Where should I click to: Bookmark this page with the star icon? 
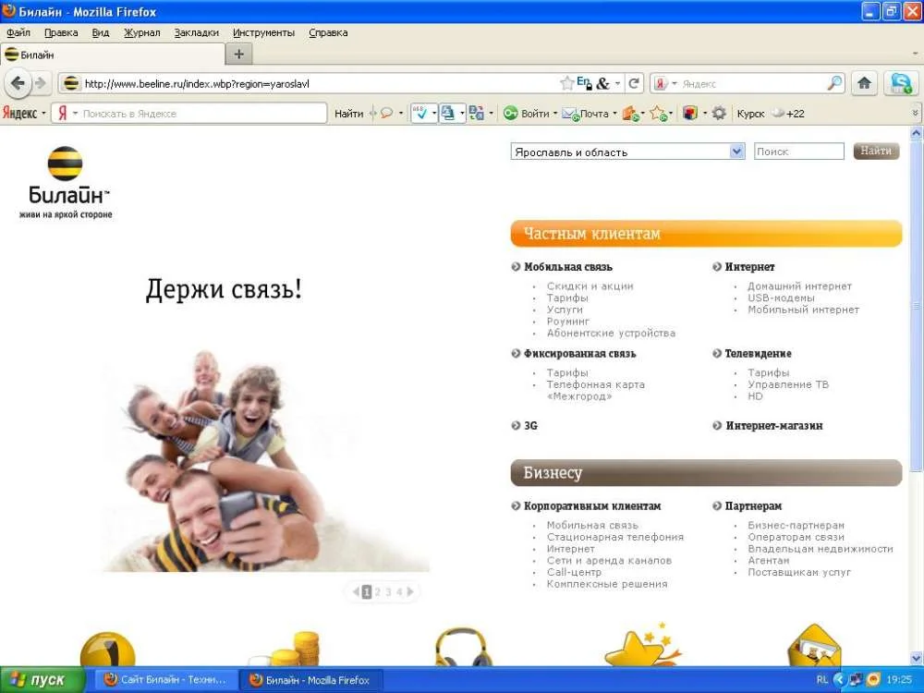tap(567, 84)
